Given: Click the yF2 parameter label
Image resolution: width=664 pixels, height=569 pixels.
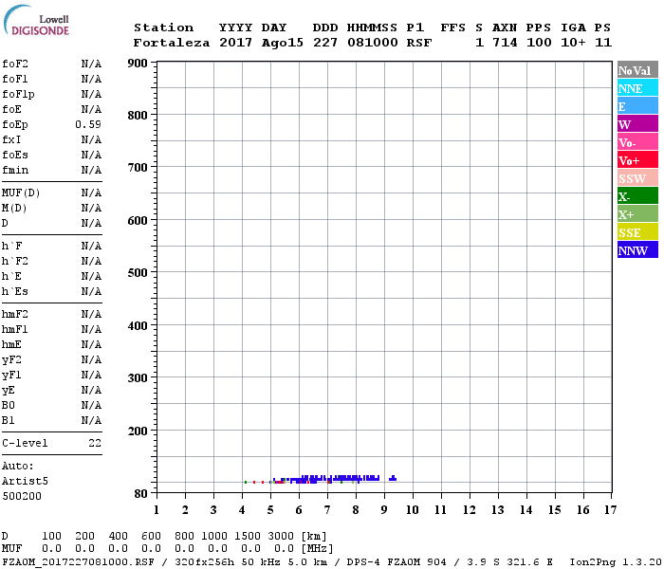Looking at the screenshot, I should click(11, 360).
